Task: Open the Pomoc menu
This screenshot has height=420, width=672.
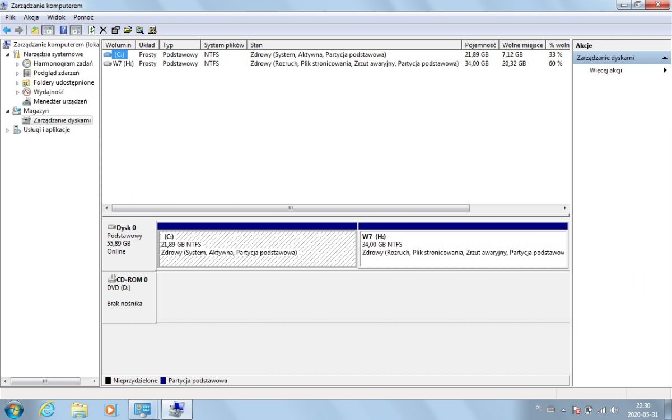Action: (83, 17)
